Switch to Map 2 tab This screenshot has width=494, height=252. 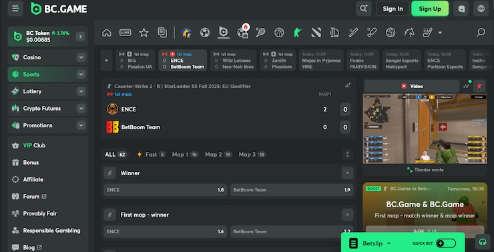218,155
